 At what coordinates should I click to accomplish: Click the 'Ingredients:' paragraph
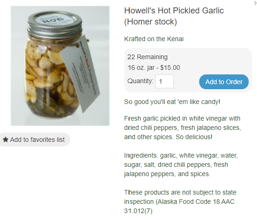(181, 165)
